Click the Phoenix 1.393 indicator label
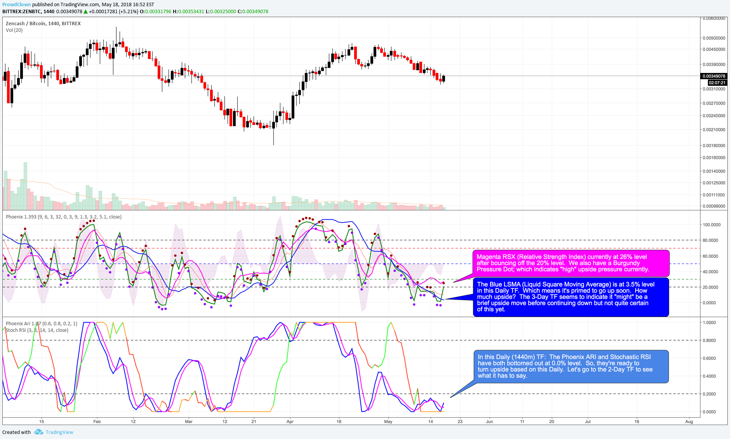 click(x=63, y=217)
